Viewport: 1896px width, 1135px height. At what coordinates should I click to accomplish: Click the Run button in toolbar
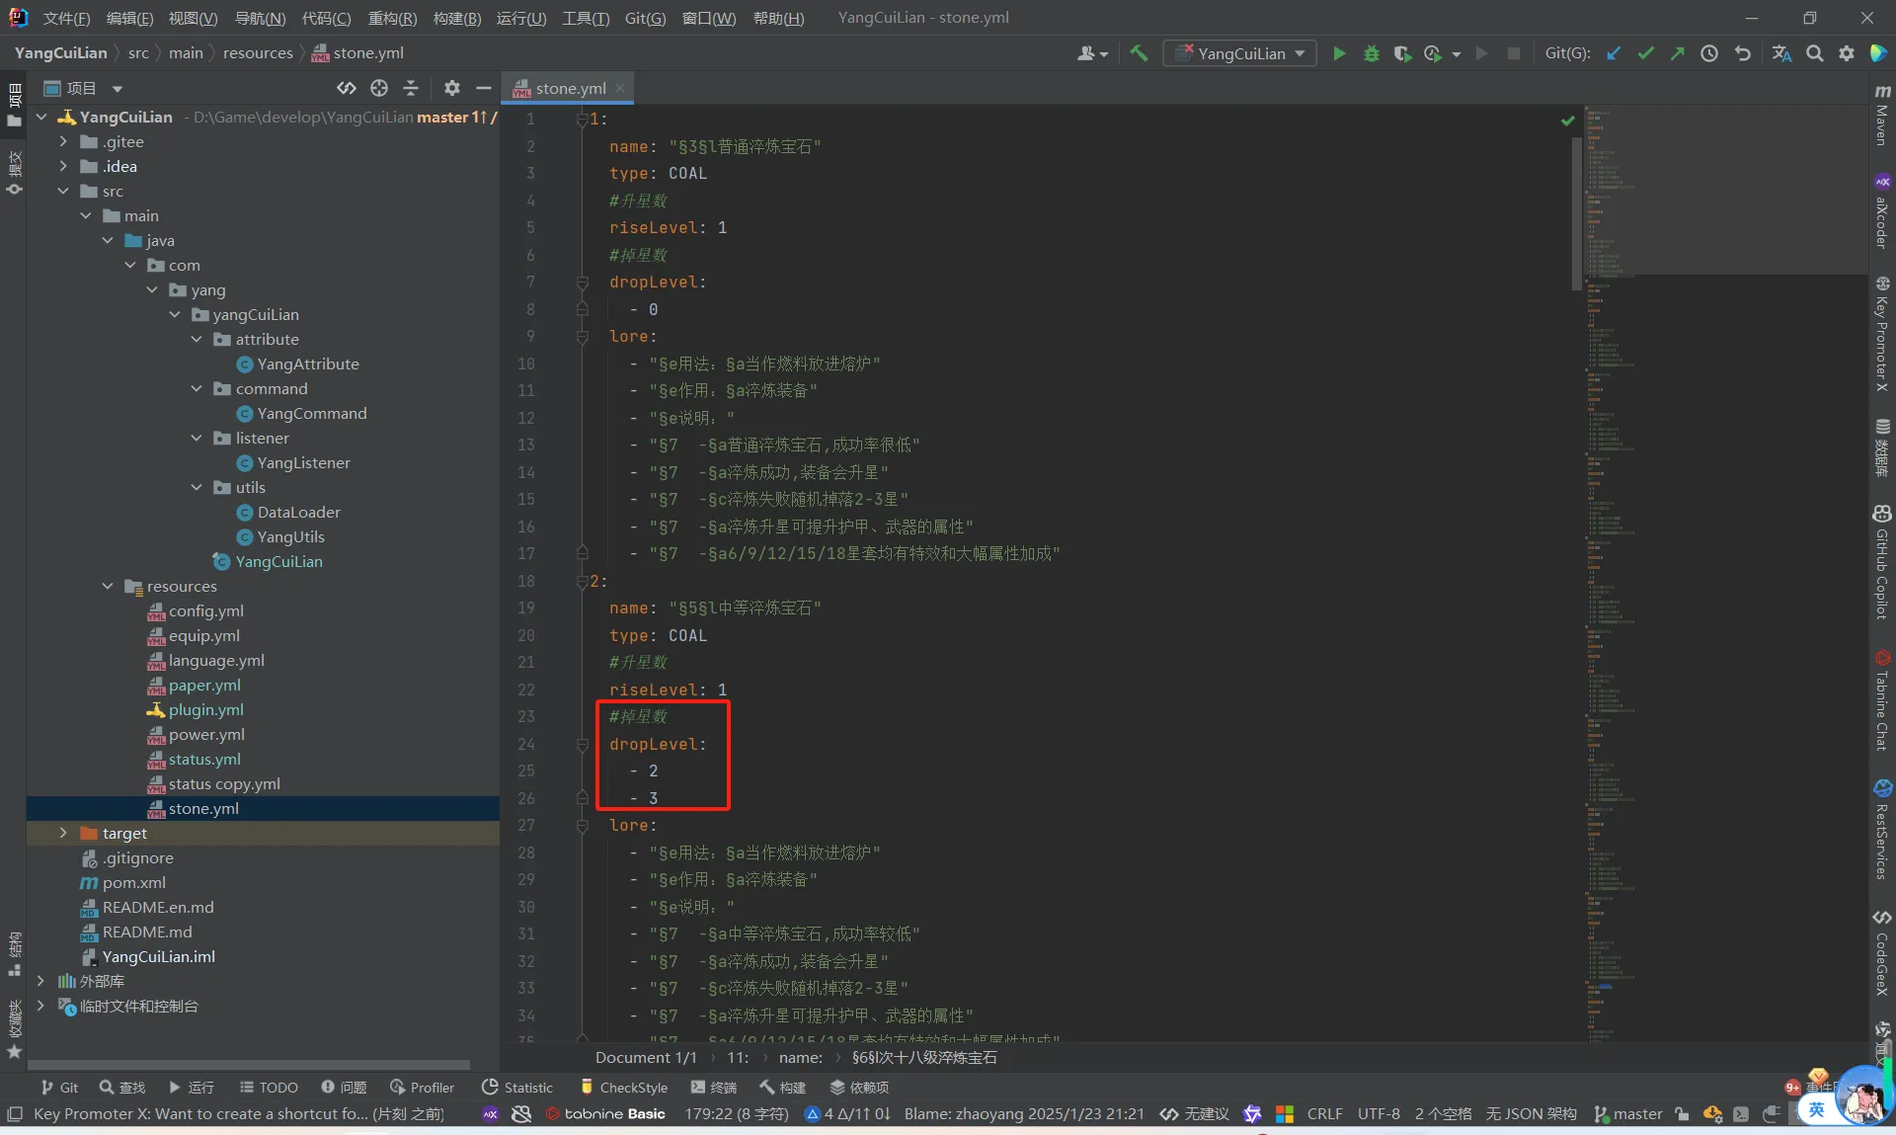pos(1338,52)
